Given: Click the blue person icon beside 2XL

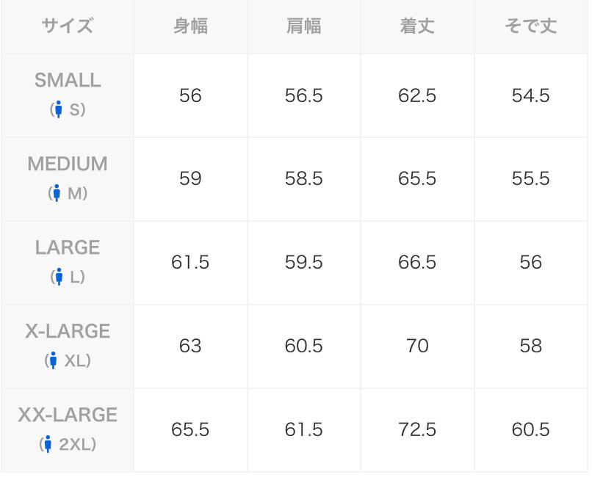Looking at the screenshot, I should coord(48,445).
